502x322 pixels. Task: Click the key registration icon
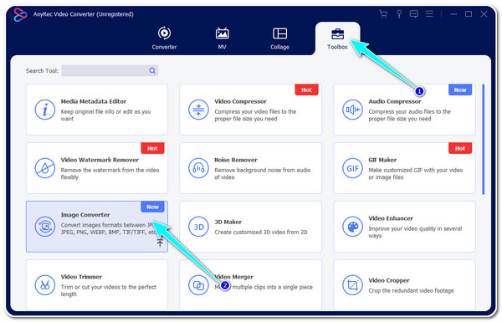(x=399, y=13)
